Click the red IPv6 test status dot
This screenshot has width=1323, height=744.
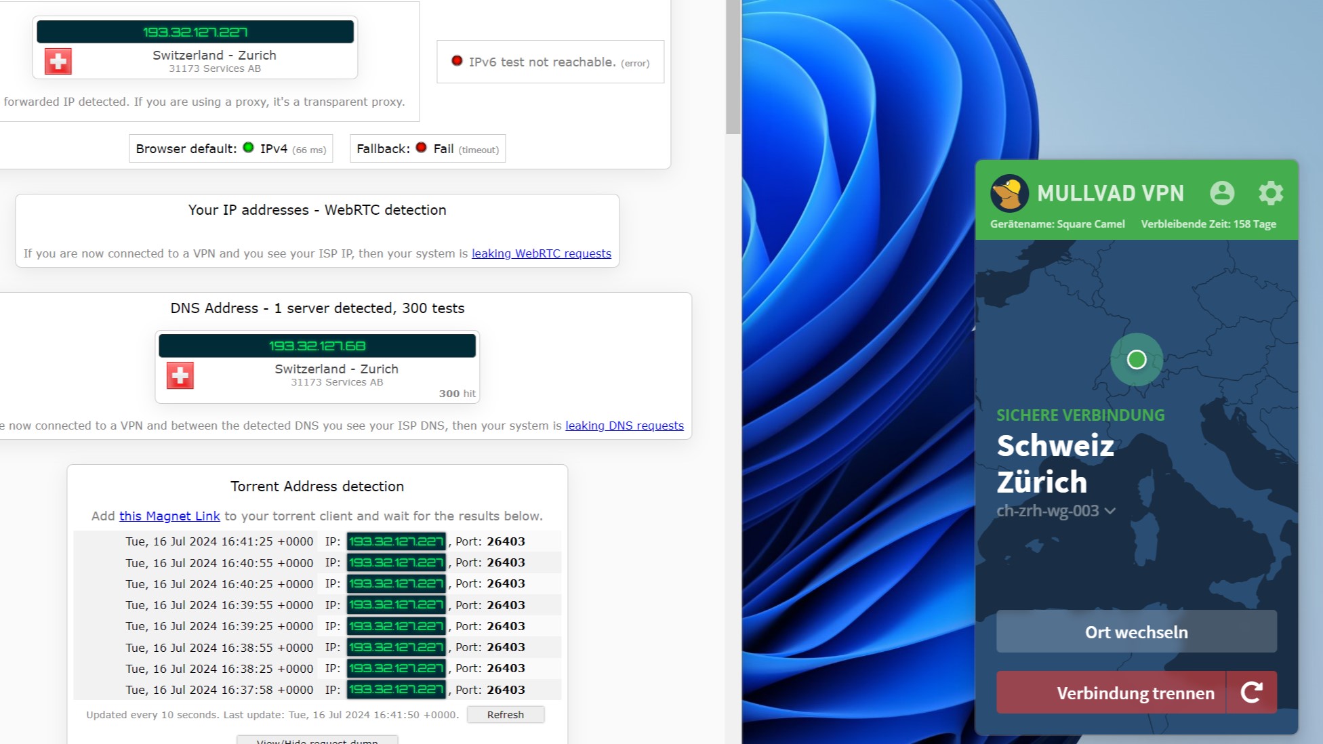tap(457, 61)
